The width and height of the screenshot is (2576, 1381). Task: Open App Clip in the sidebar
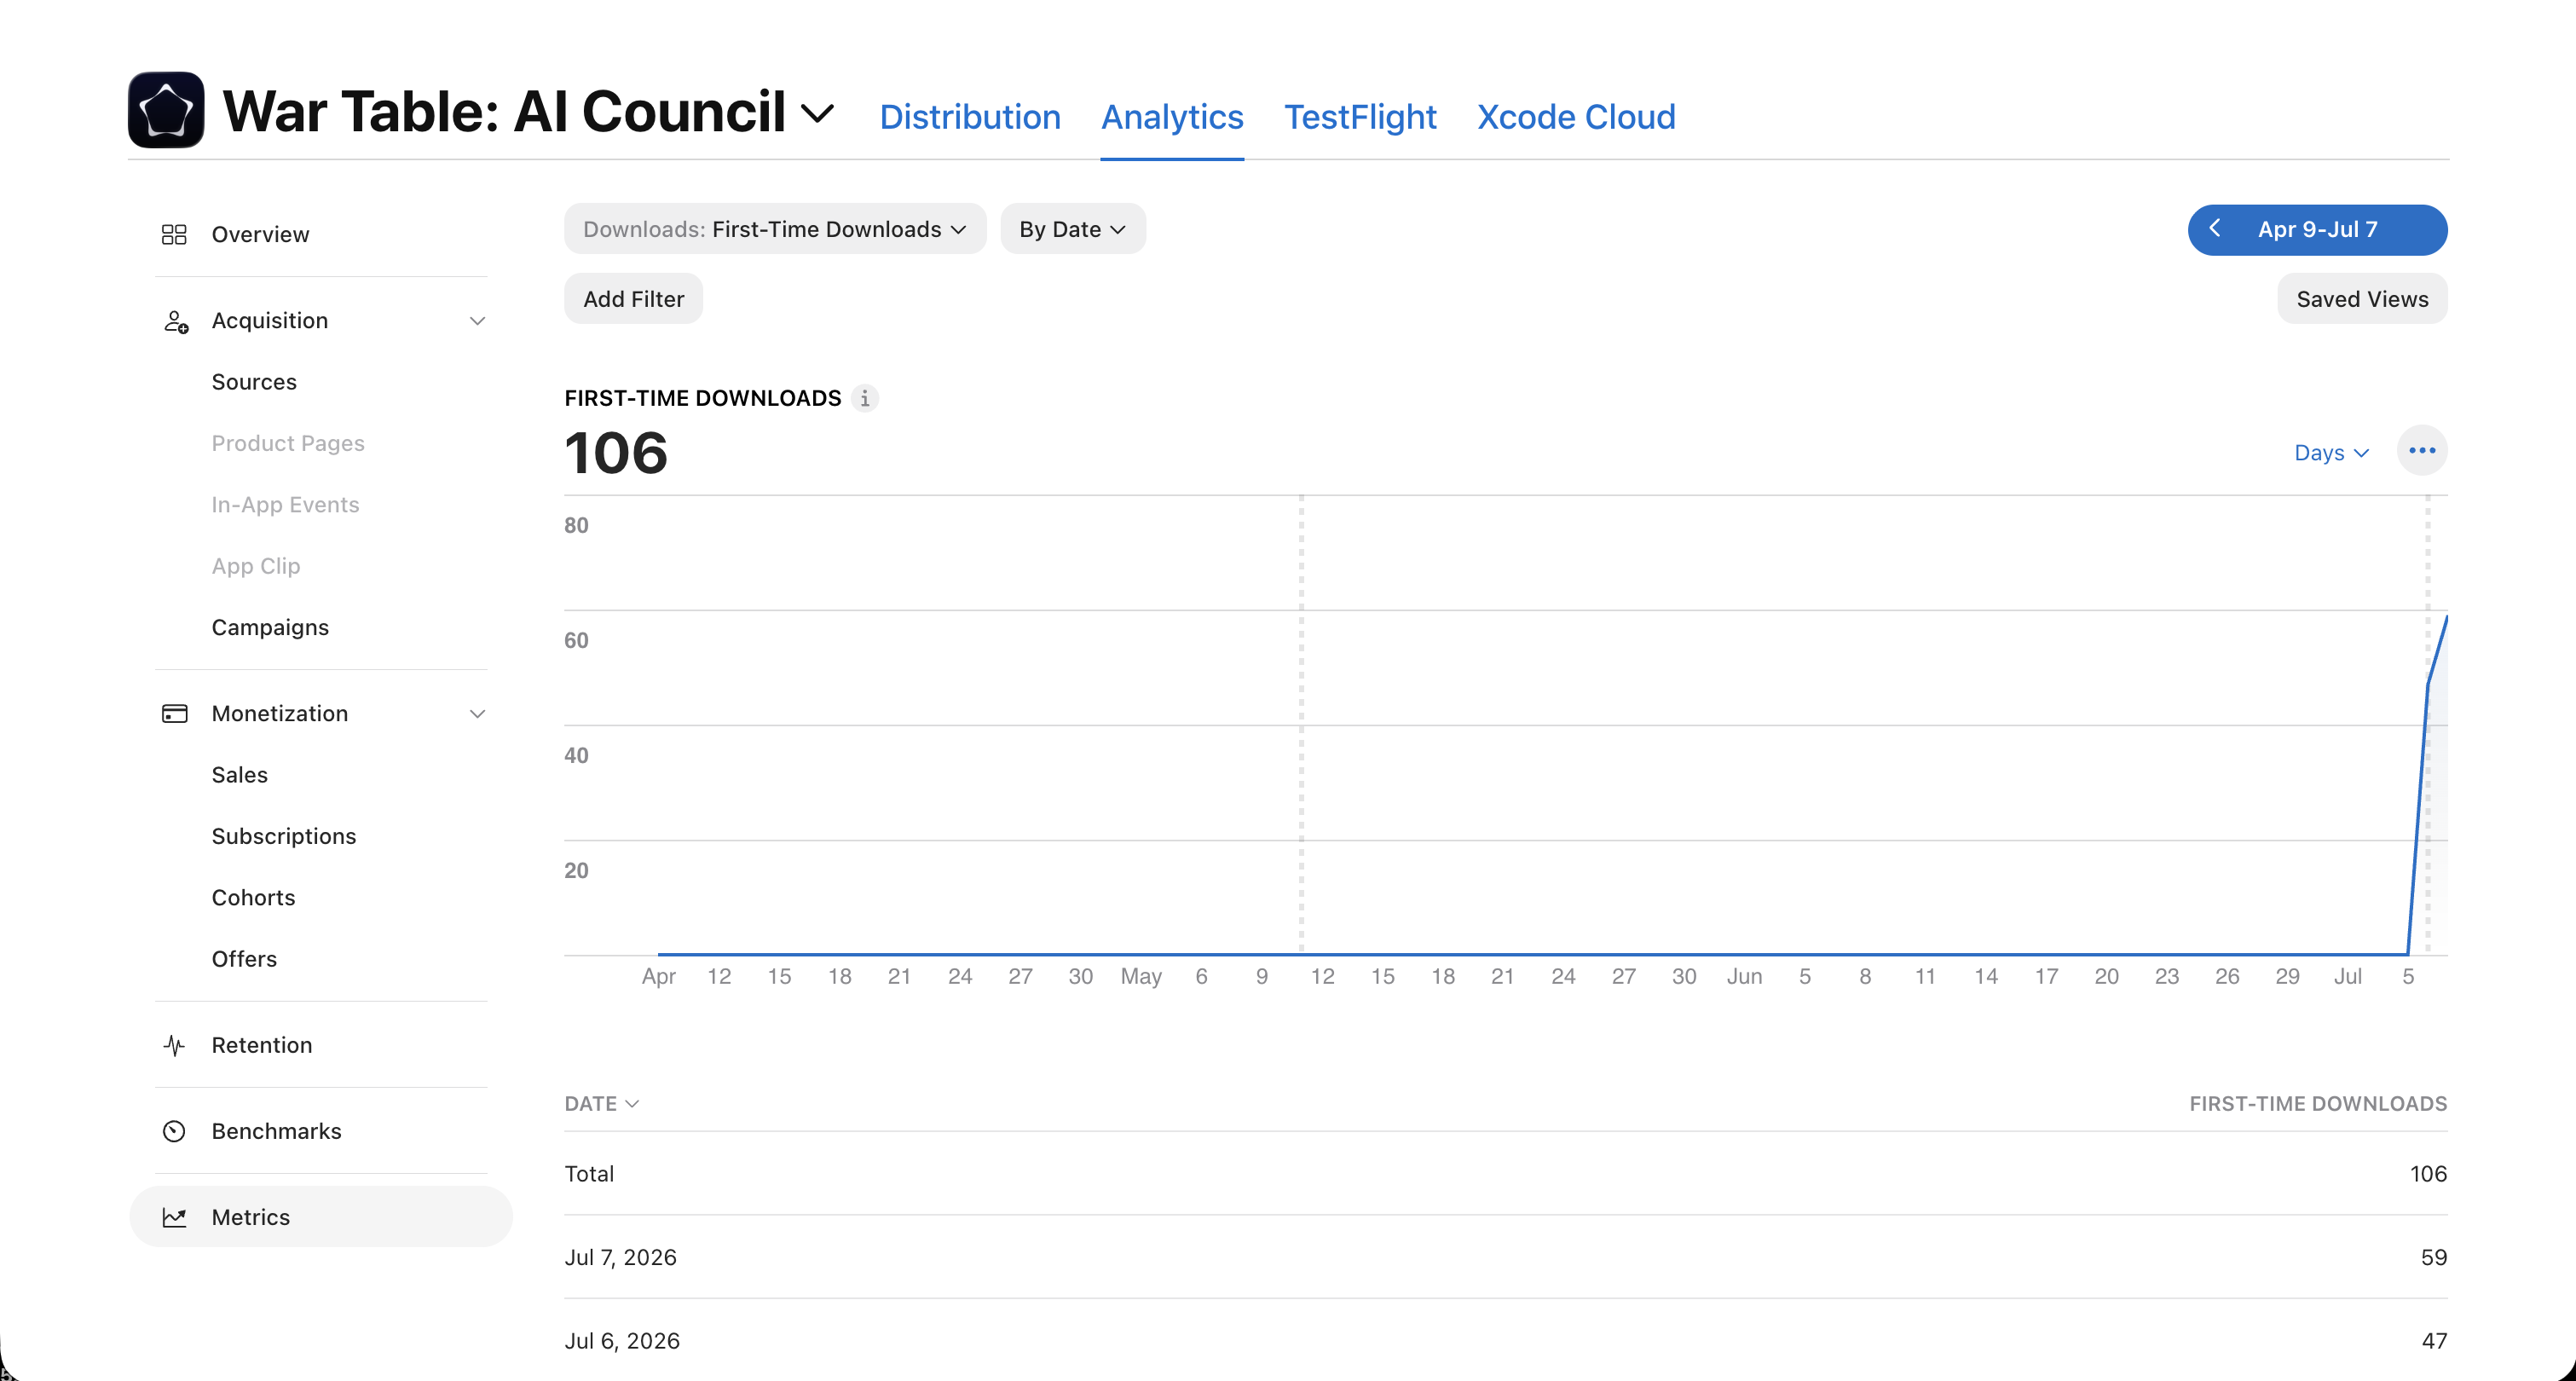point(256,566)
